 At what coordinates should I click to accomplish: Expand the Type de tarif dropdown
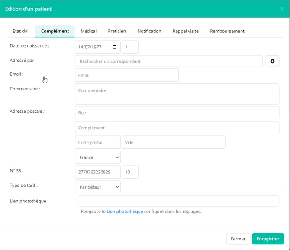[98, 187]
